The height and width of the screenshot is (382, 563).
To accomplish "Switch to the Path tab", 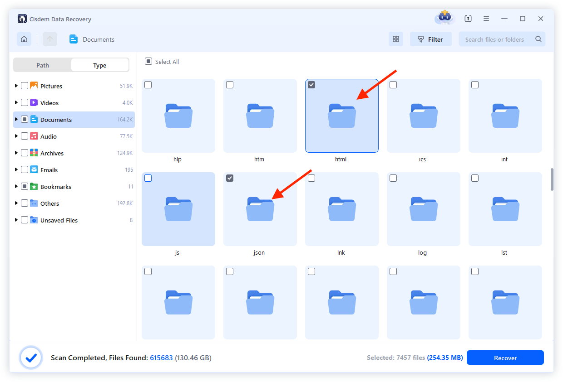I will click(x=43, y=65).
